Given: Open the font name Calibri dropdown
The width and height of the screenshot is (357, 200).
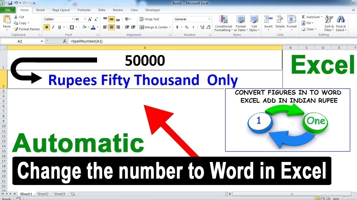Looking at the screenshot, I should coord(73,19).
